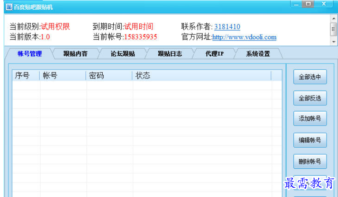Click the current account number 158335935
This screenshot has height=197, width=338.
(x=141, y=37)
